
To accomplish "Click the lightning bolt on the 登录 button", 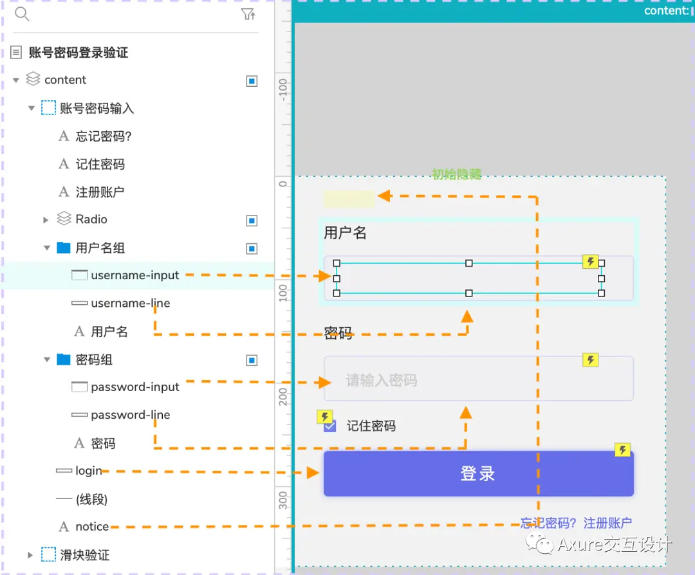I will tap(622, 450).
